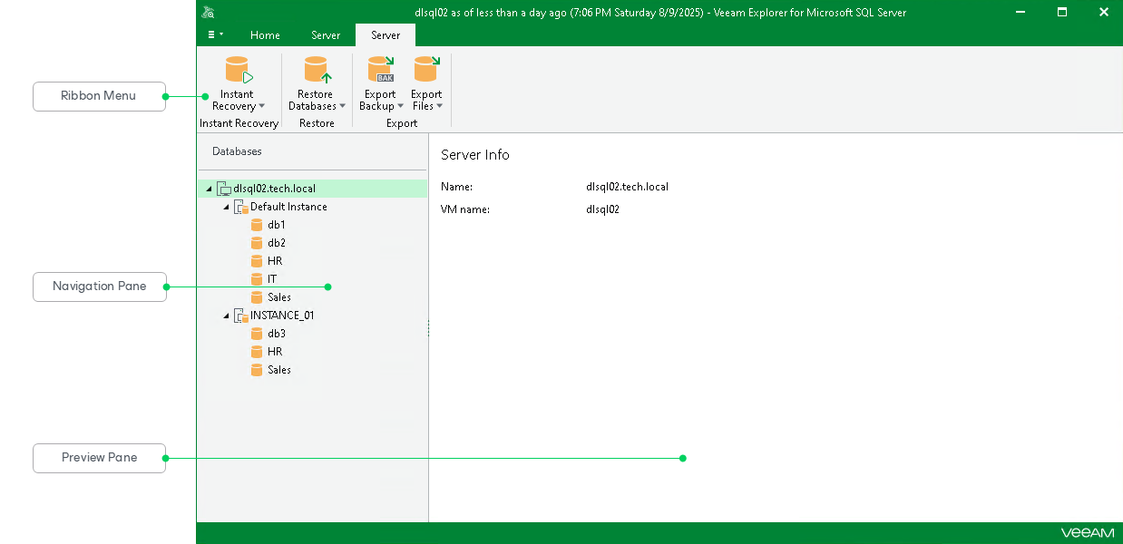Click the Veeam logo in the title bar
Image resolution: width=1123 pixels, height=544 pixels.
[208, 12]
